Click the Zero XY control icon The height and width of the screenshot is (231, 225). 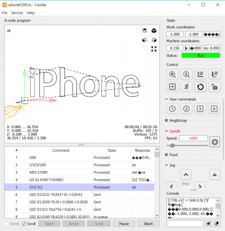200,74
